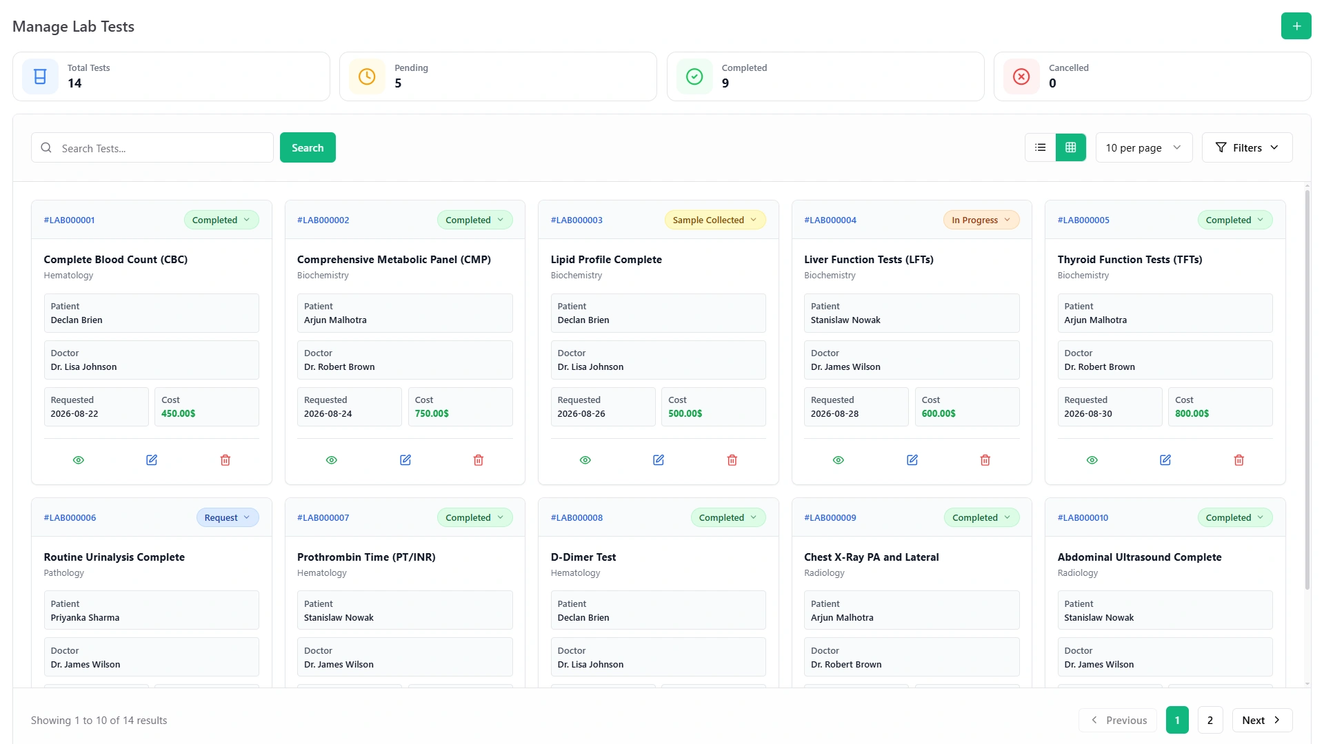
Task: Open test ID #LAB000004 link
Action: coord(830,220)
